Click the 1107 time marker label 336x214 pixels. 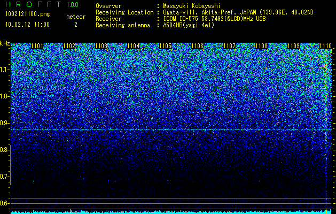point(229,46)
